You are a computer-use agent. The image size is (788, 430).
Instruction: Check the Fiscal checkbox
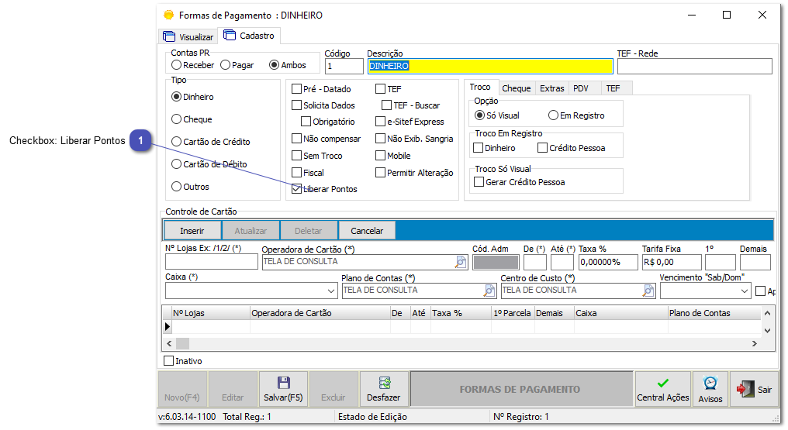click(x=296, y=172)
